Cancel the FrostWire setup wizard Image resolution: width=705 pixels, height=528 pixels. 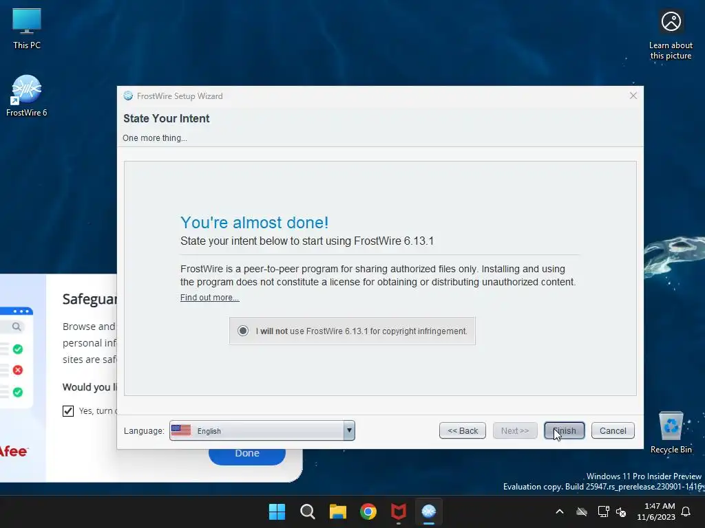(613, 430)
